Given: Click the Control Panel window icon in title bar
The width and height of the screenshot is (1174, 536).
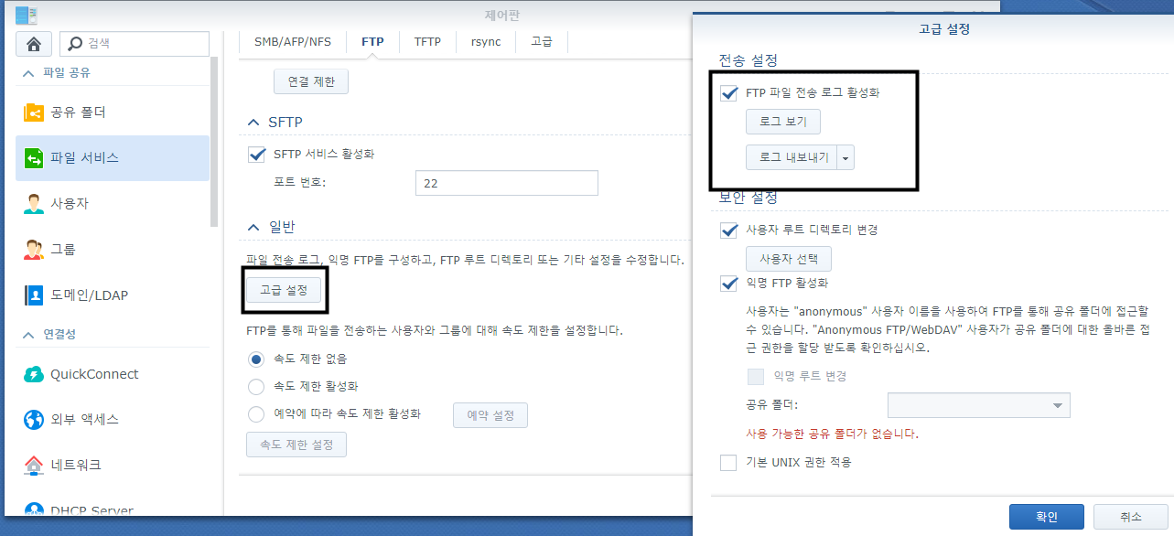Looking at the screenshot, I should tap(27, 15).
